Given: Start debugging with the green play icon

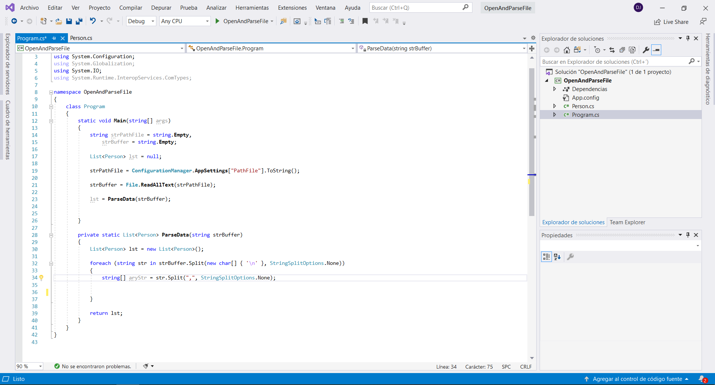Looking at the screenshot, I should 218,21.
